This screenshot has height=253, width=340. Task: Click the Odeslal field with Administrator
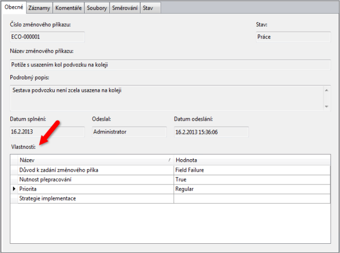point(129,132)
